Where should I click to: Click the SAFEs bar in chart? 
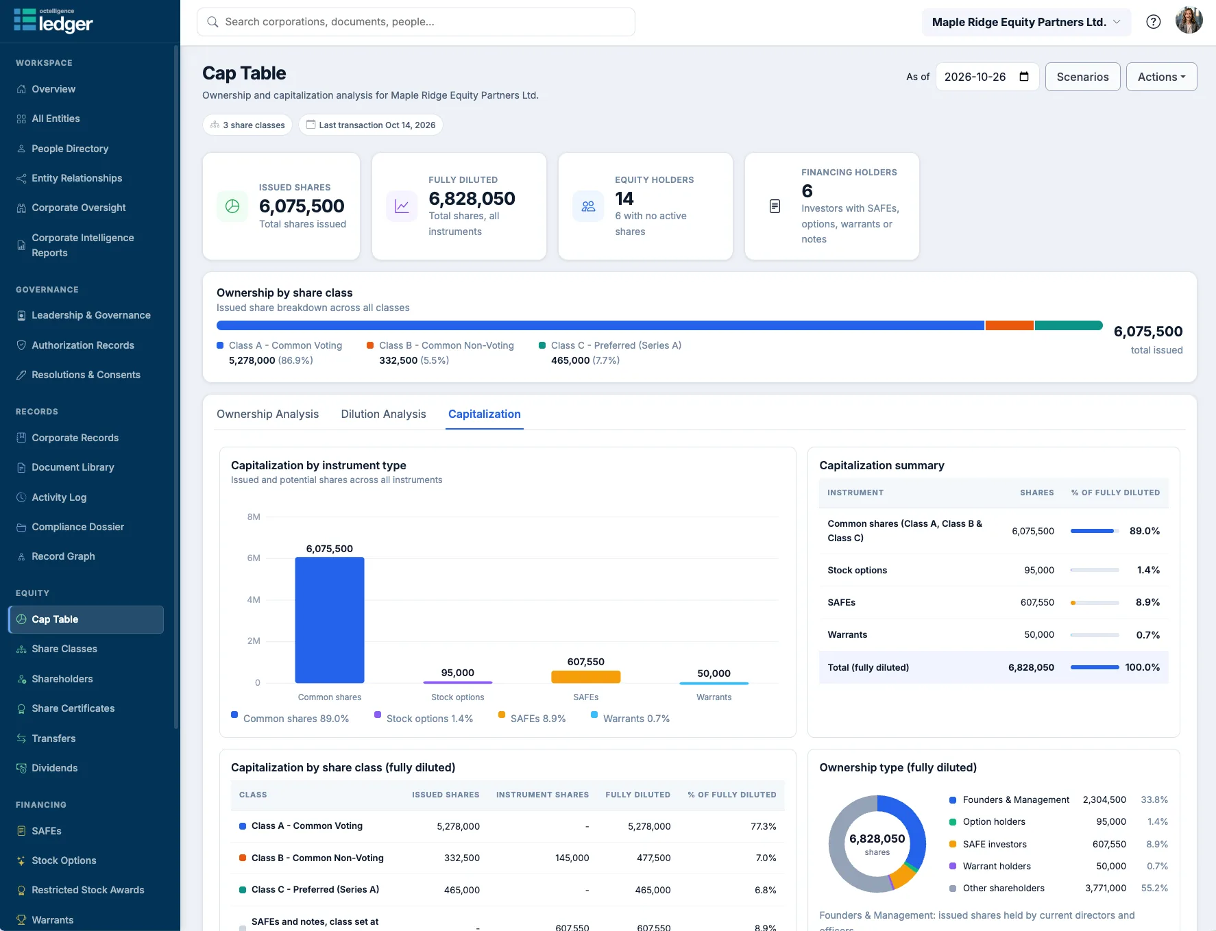(586, 677)
